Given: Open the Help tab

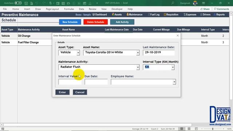Looking at the screenshot, I should (x=130, y=9).
